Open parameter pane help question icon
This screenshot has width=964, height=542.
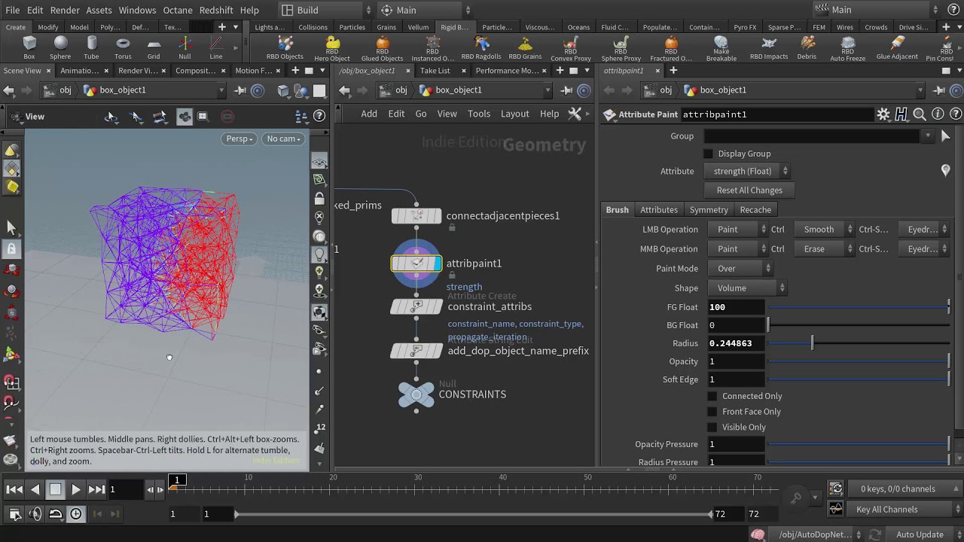956,114
